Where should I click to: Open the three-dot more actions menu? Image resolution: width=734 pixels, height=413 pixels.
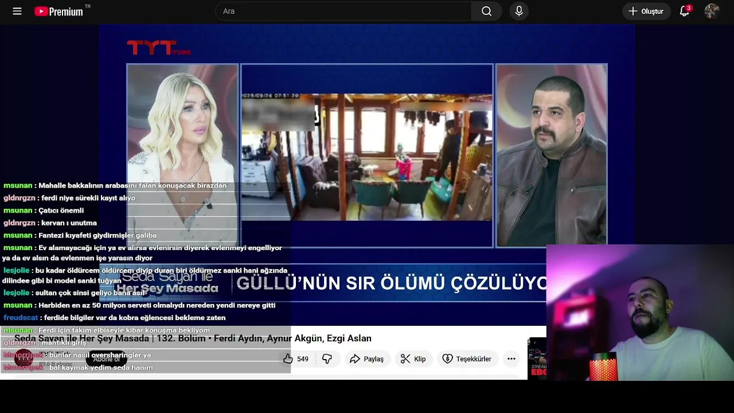click(x=512, y=359)
